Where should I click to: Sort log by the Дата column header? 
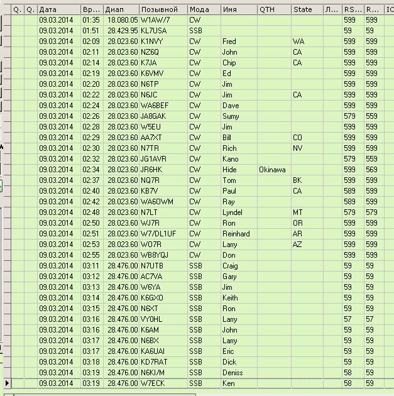(58, 9)
